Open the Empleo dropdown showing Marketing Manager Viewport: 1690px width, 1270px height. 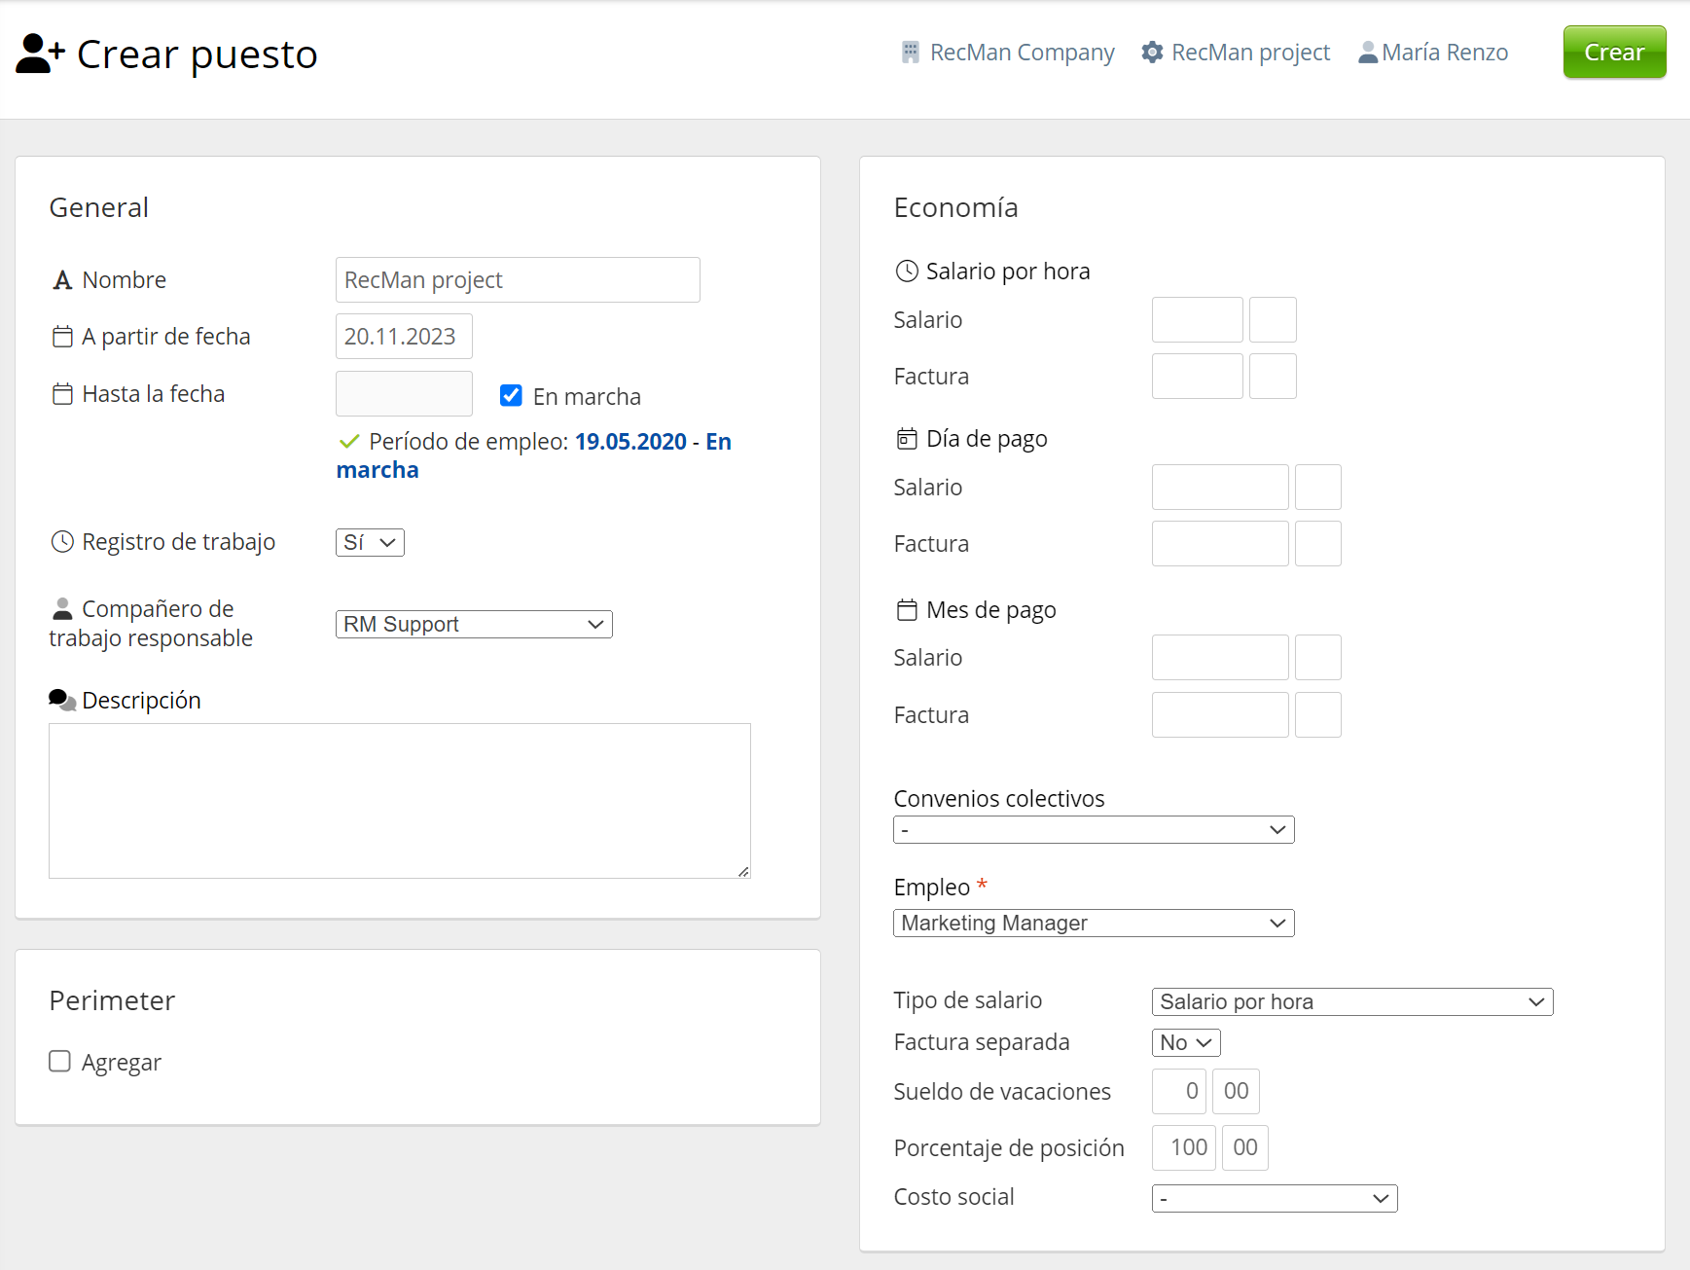pyautogui.click(x=1093, y=923)
